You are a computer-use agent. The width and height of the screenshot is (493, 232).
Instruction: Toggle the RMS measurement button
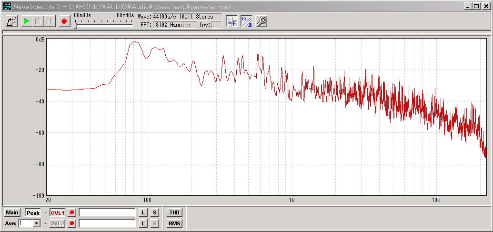(x=174, y=223)
